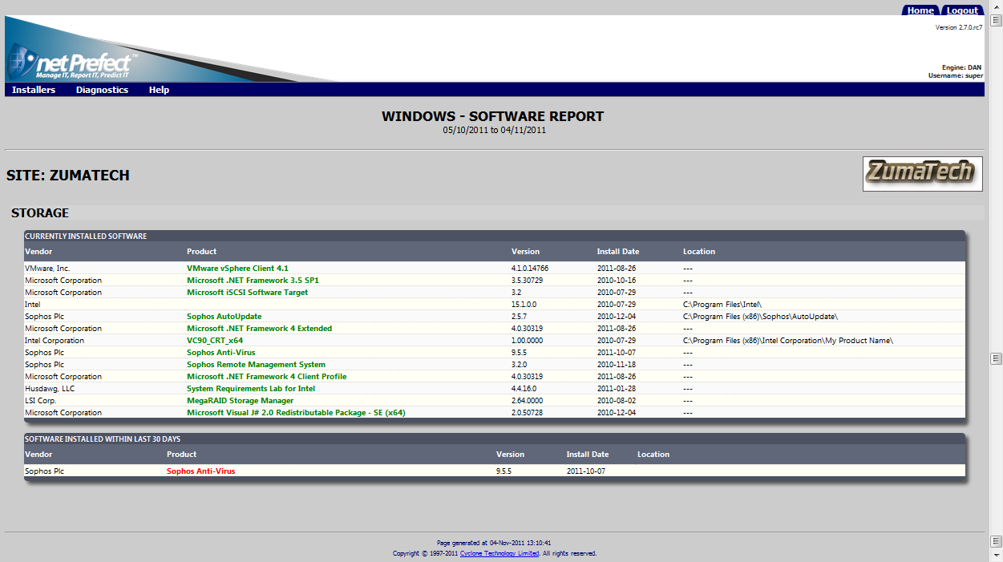Open the VMware vSphere Client 4.1 product link
1003x562 pixels.
(x=237, y=268)
